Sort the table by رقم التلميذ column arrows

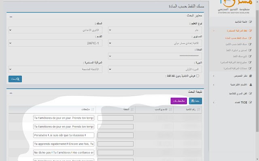point(199,109)
